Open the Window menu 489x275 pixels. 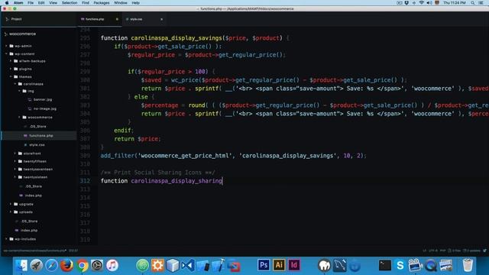(121, 3)
